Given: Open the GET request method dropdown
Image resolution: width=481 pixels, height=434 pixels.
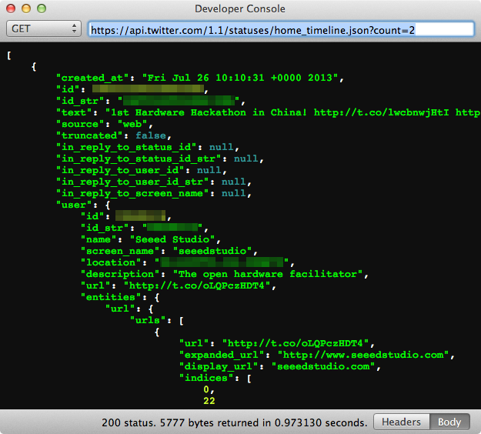Looking at the screenshot, I should click(44, 28).
